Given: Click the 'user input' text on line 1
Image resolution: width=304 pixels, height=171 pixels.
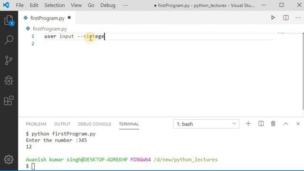Looking at the screenshot, I should pos(59,36).
